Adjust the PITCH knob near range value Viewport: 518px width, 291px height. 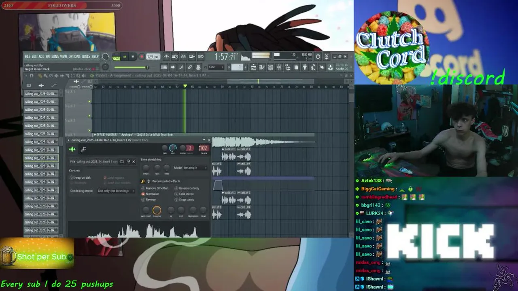point(183,148)
